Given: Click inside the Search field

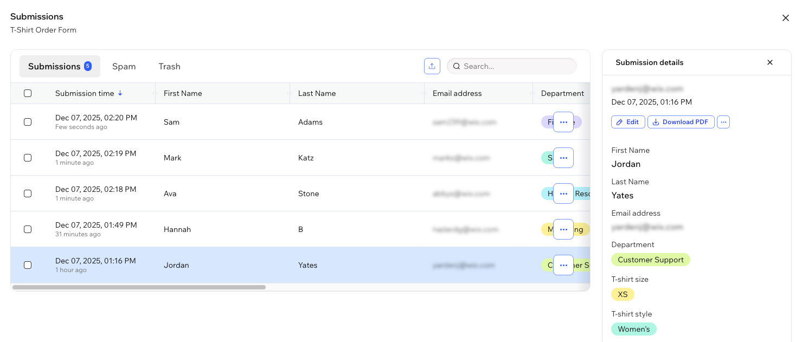Looking at the screenshot, I should 511,66.
